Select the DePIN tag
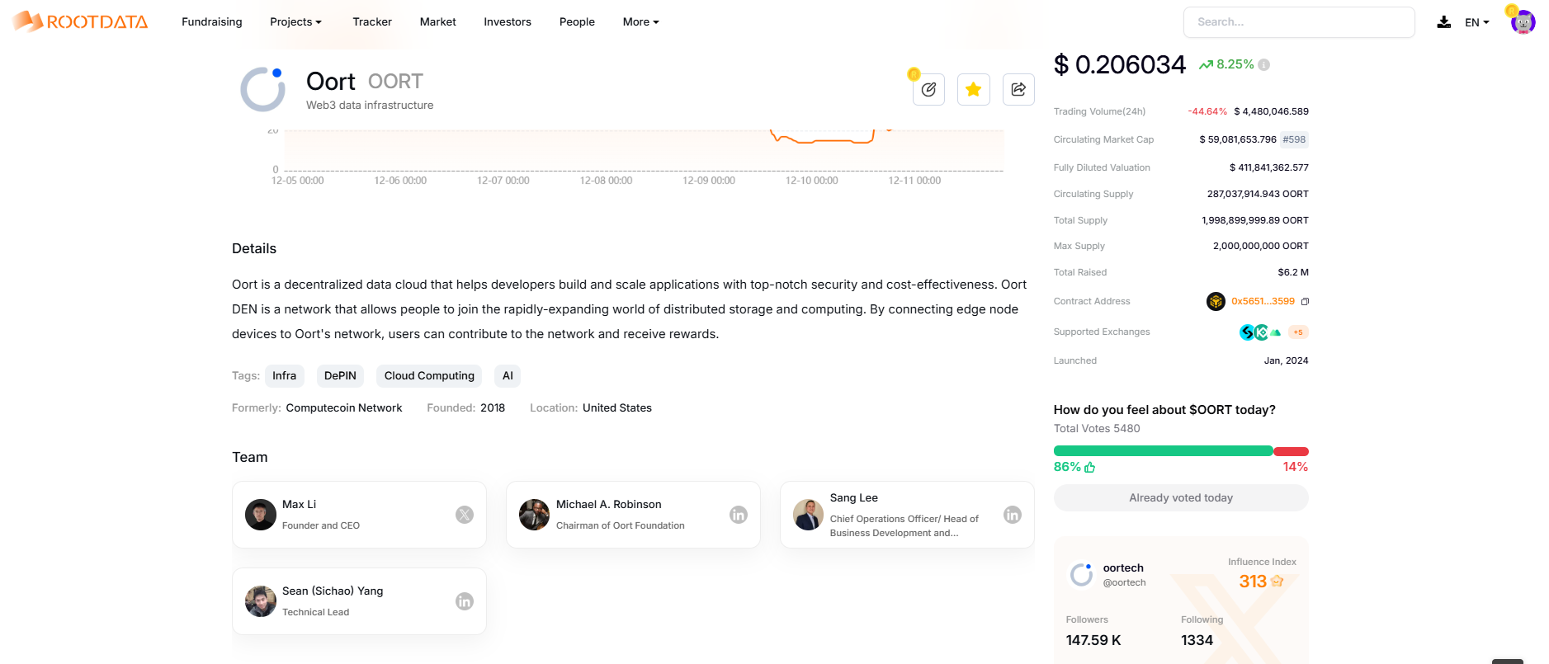Screen dimensions: 1549x664 point(340,376)
